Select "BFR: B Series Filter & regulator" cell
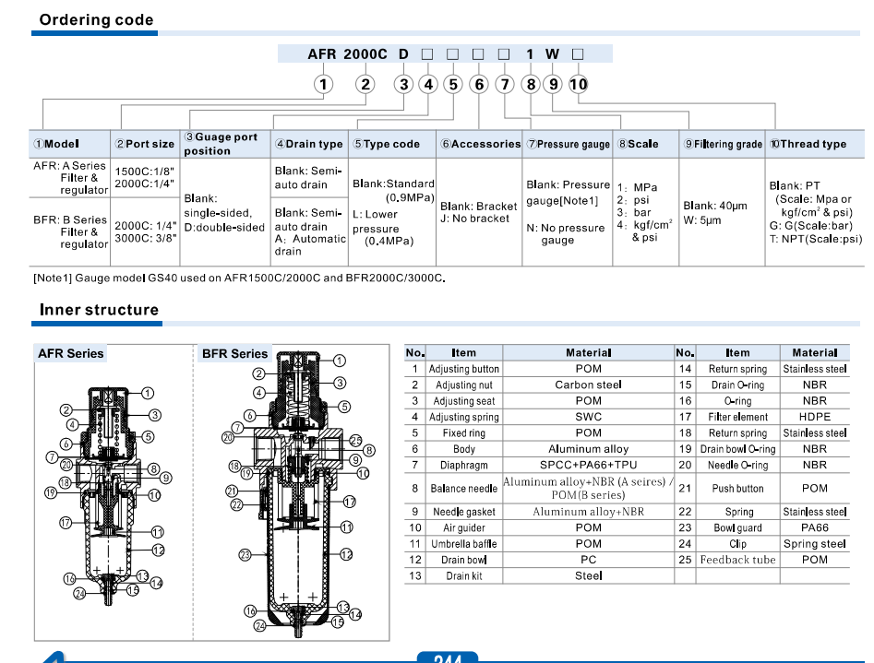The image size is (874, 663). coord(70,231)
